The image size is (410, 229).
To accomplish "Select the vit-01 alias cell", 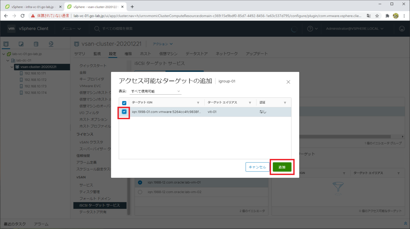I will pos(212,112).
